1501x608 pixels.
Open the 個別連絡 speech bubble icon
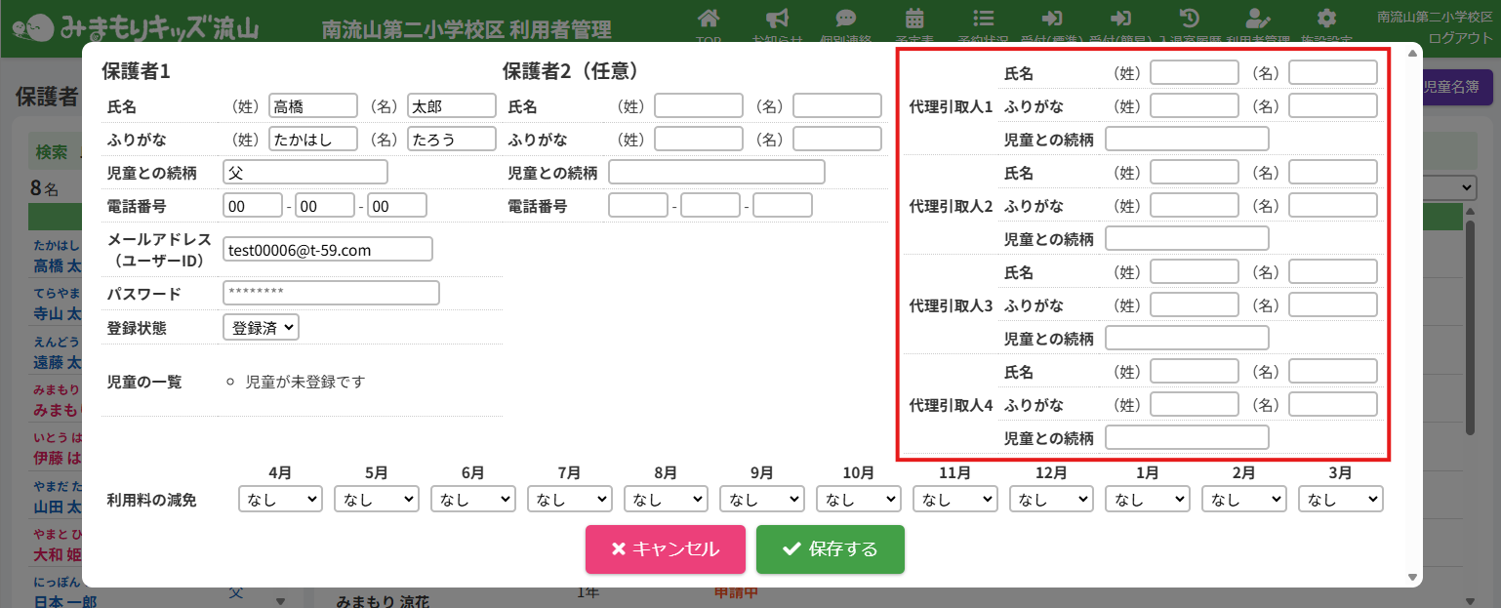click(x=845, y=19)
